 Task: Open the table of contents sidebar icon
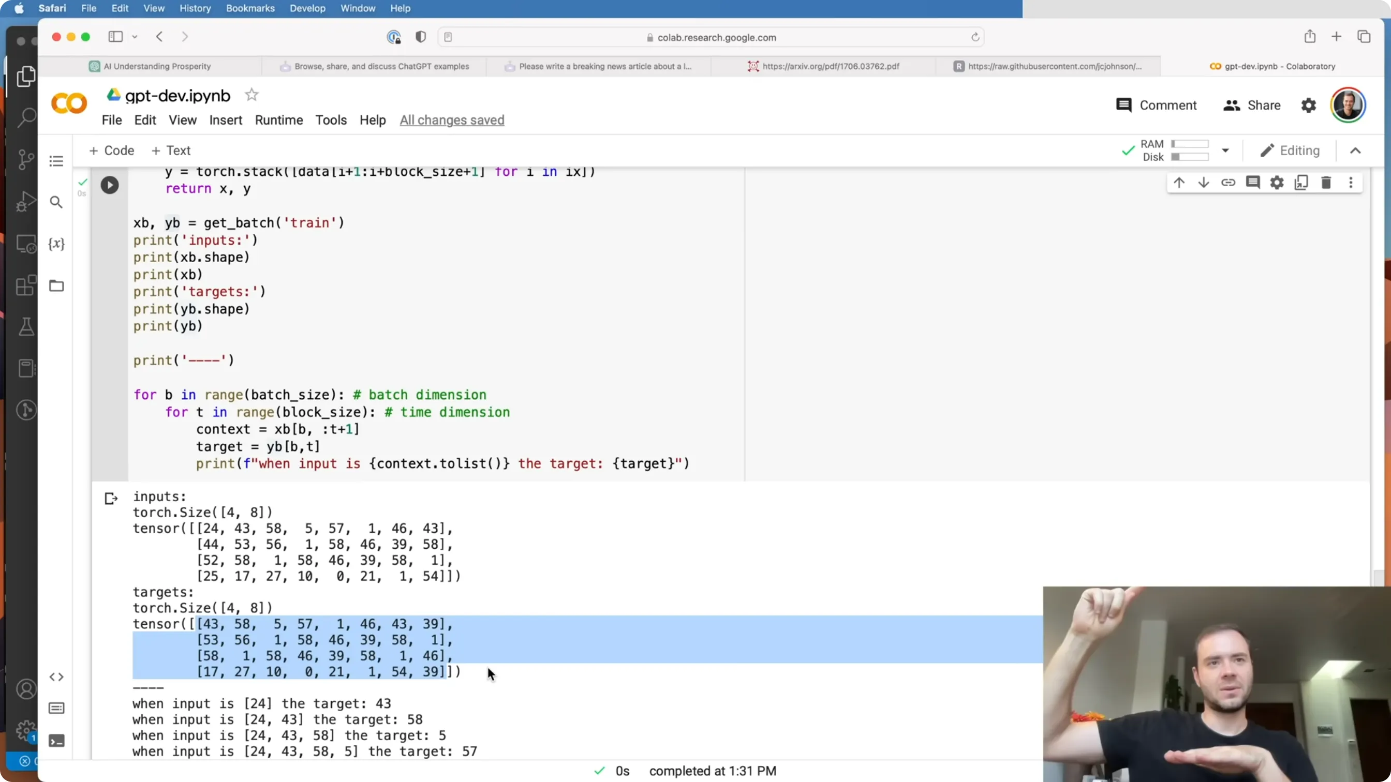point(56,161)
